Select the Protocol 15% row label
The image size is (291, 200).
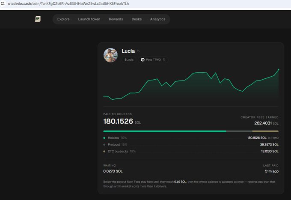[x=118, y=144]
